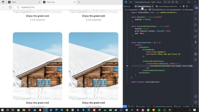Open Instagram from taskbar
Viewport: 199px width, 112px height.
[x=143, y=110]
